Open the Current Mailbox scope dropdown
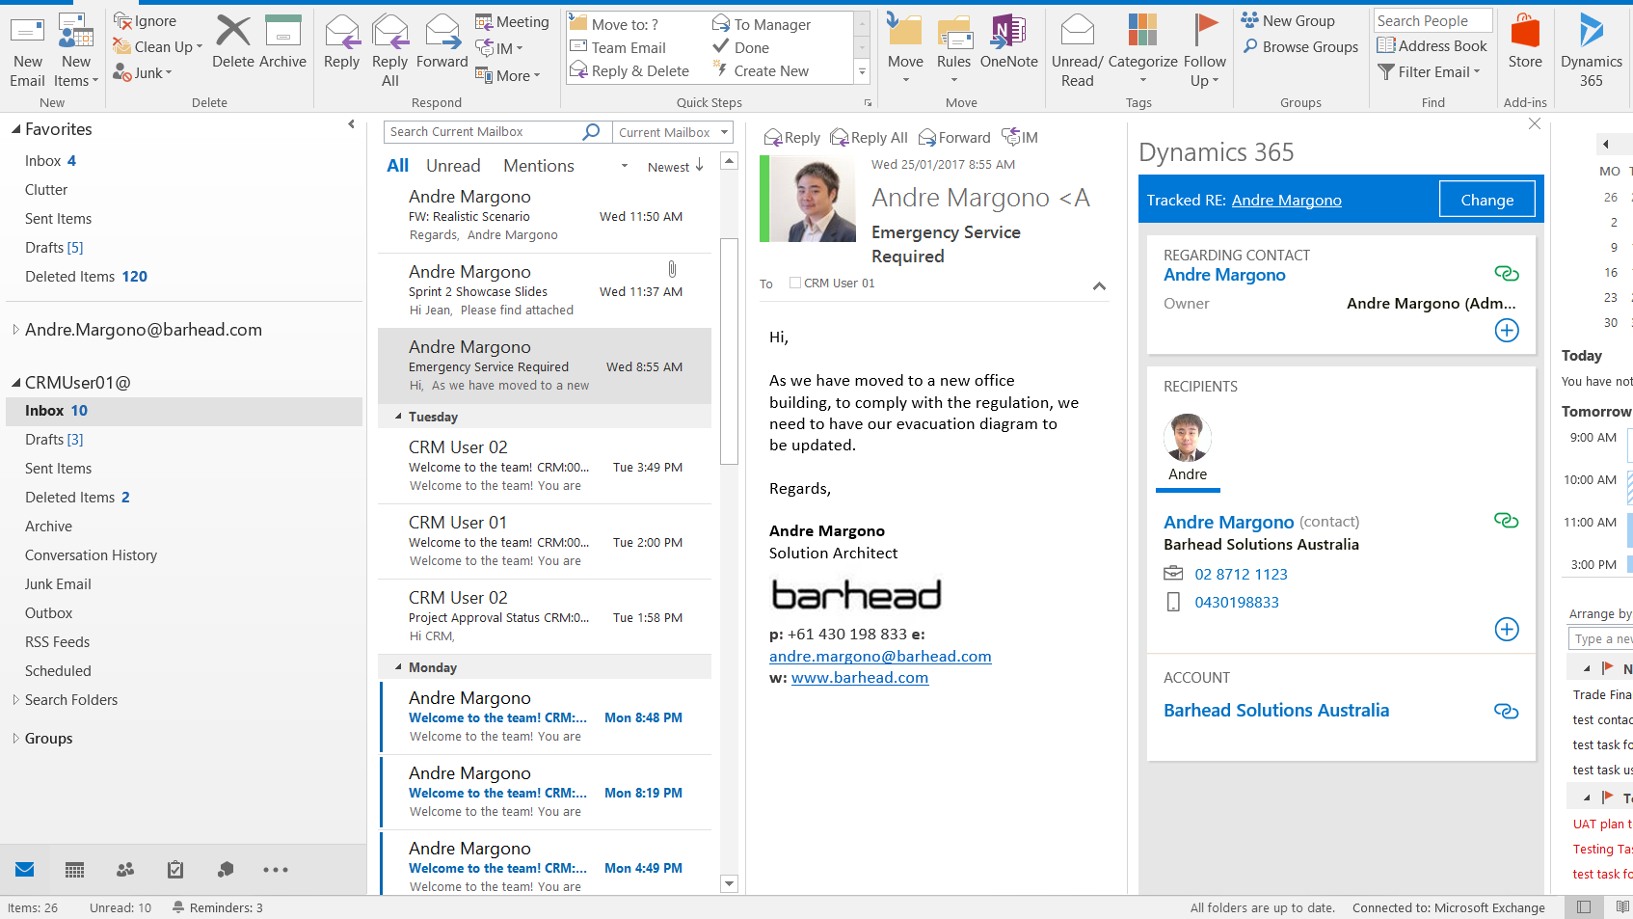 click(x=724, y=132)
